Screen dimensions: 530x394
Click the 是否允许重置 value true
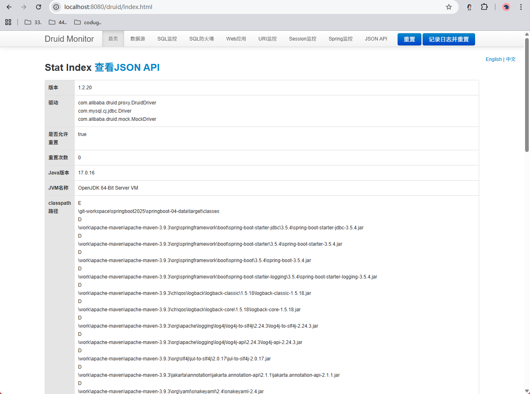point(82,134)
